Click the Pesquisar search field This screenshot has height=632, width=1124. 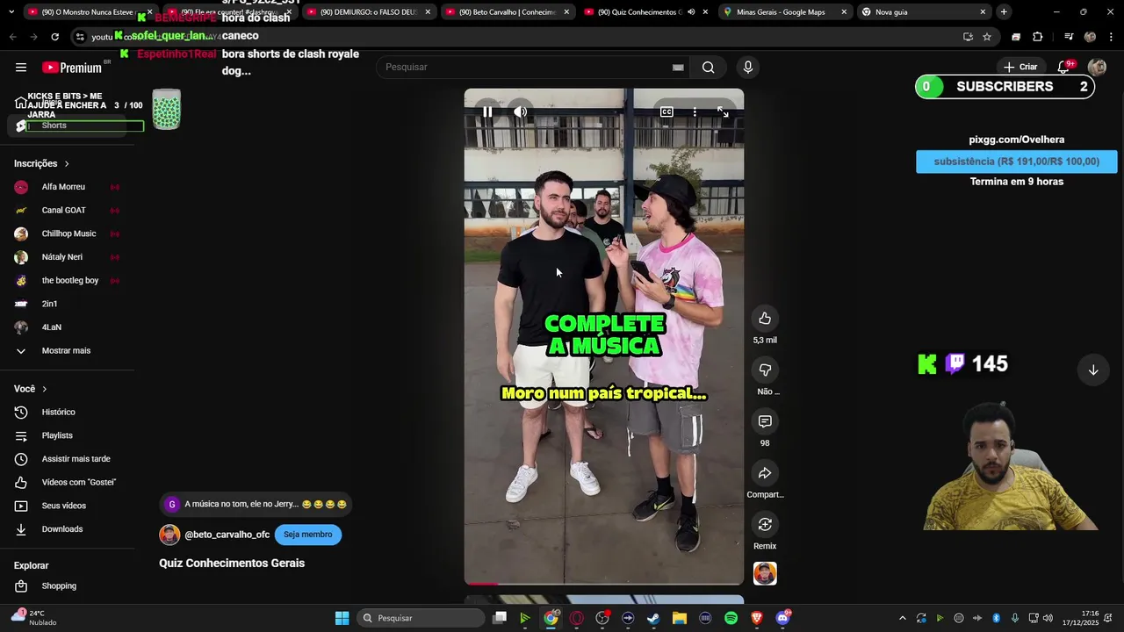pyautogui.click(x=527, y=67)
